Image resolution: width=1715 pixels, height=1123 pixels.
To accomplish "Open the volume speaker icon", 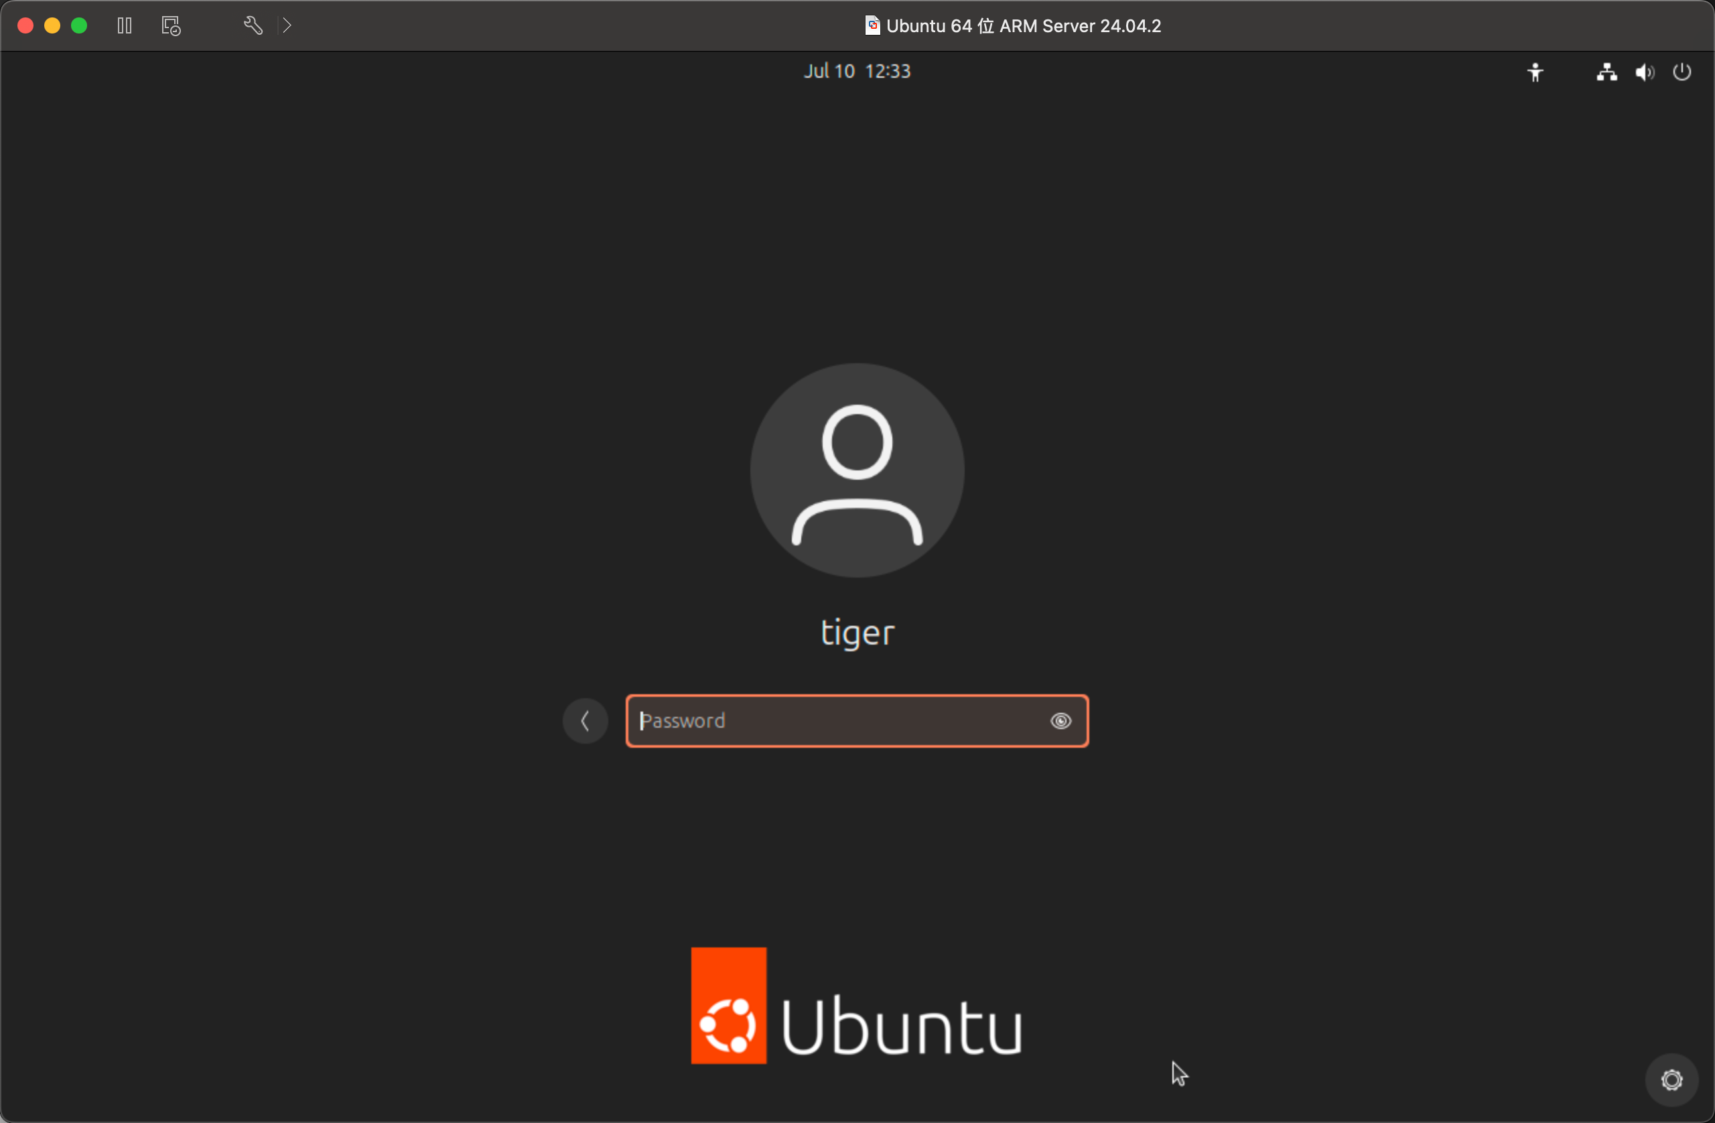I will [1645, 72].
